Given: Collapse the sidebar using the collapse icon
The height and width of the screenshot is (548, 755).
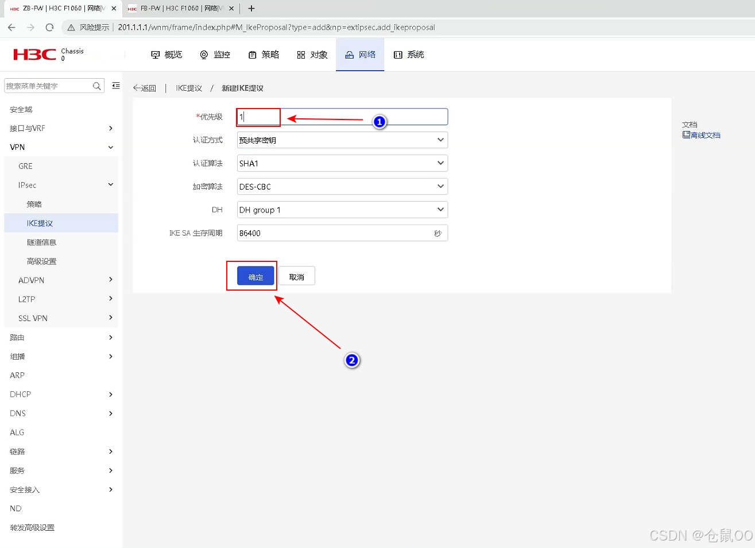Looking at the screenshot, I should [x=115, y=85].
